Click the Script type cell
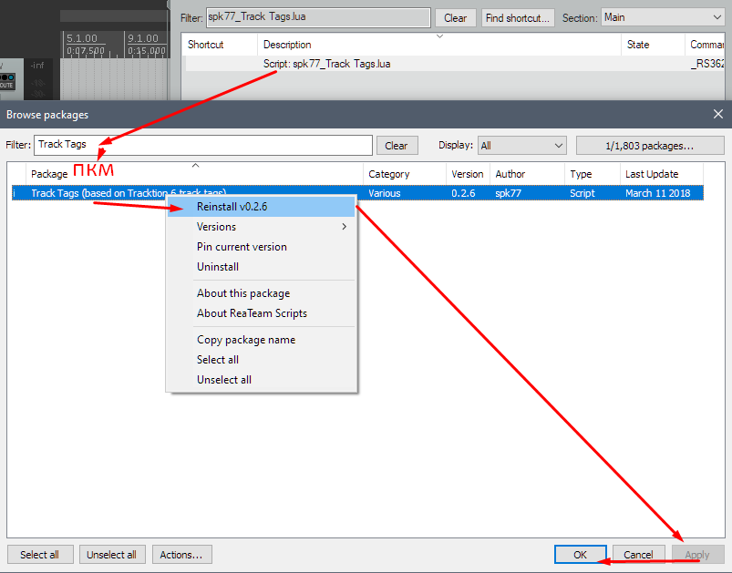The height and width of the screenshot is (573, 732). point(583,193)
